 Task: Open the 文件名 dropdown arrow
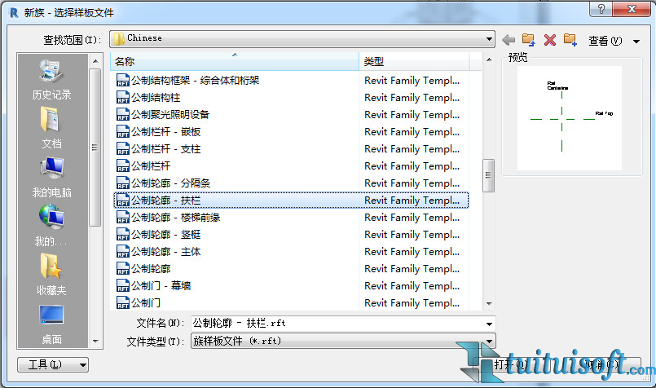(489, 324)
